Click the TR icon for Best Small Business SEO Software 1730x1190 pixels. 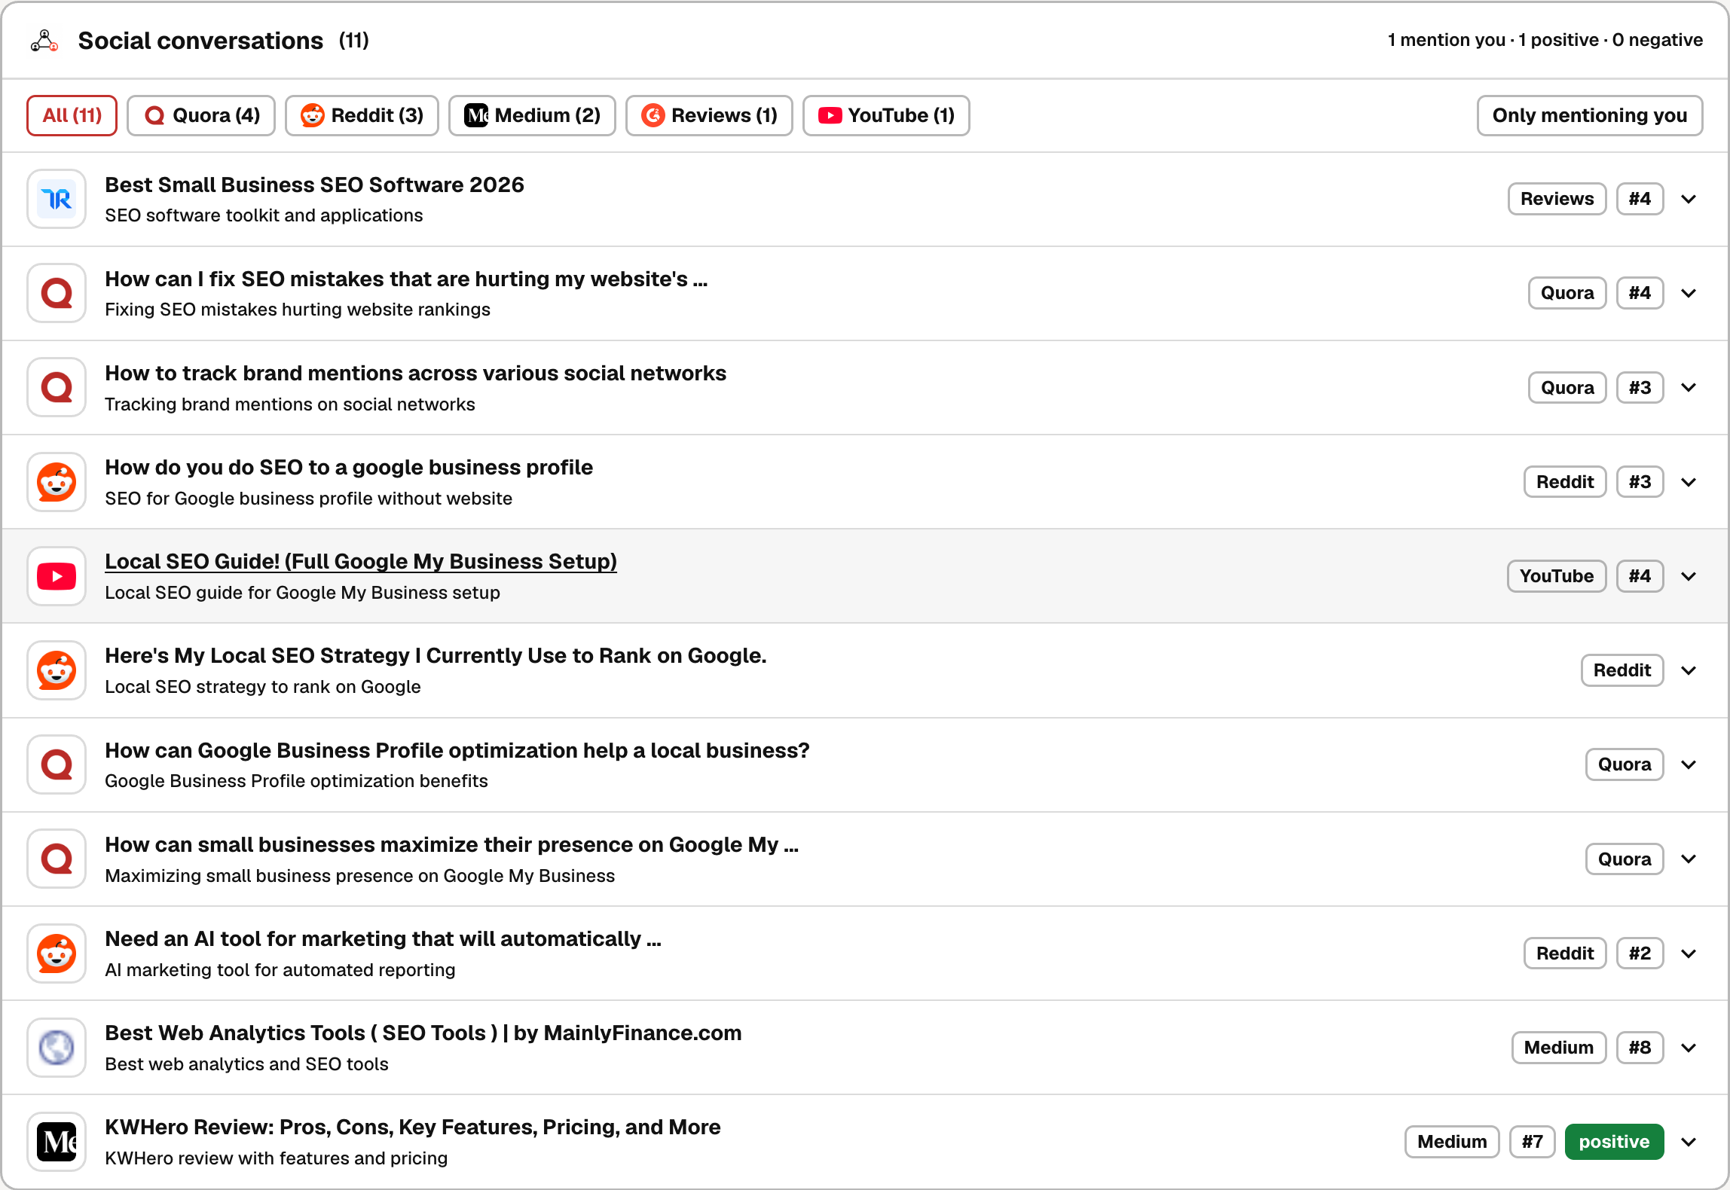(57, 199)
